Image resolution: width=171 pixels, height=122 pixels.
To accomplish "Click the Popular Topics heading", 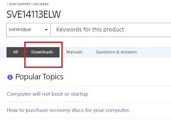I will pyautogui.click(x=39, y=77).
